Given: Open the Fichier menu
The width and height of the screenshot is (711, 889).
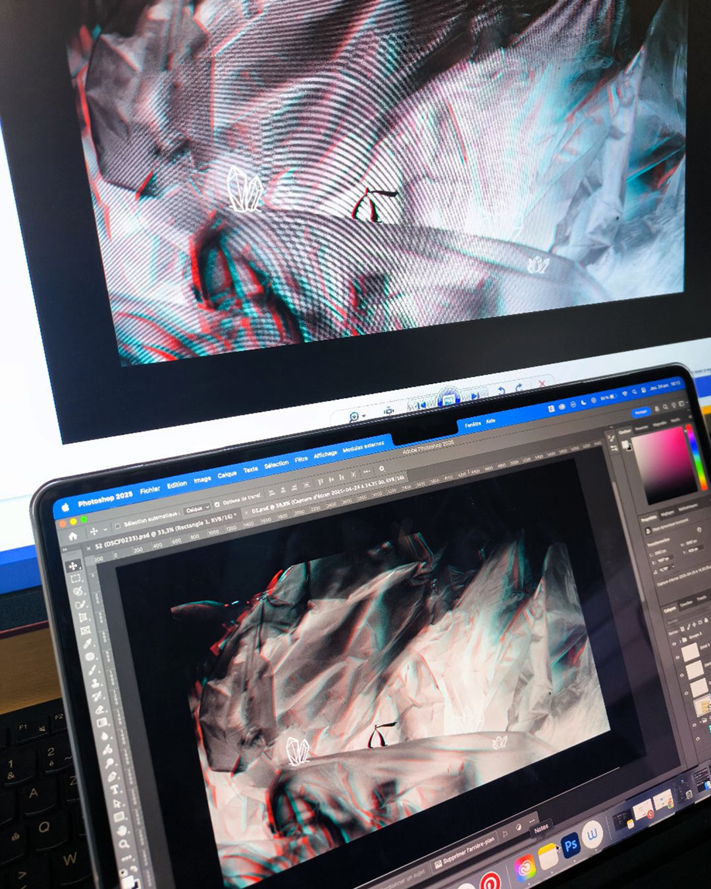Looking at the screenshot, I should (150, 490).
